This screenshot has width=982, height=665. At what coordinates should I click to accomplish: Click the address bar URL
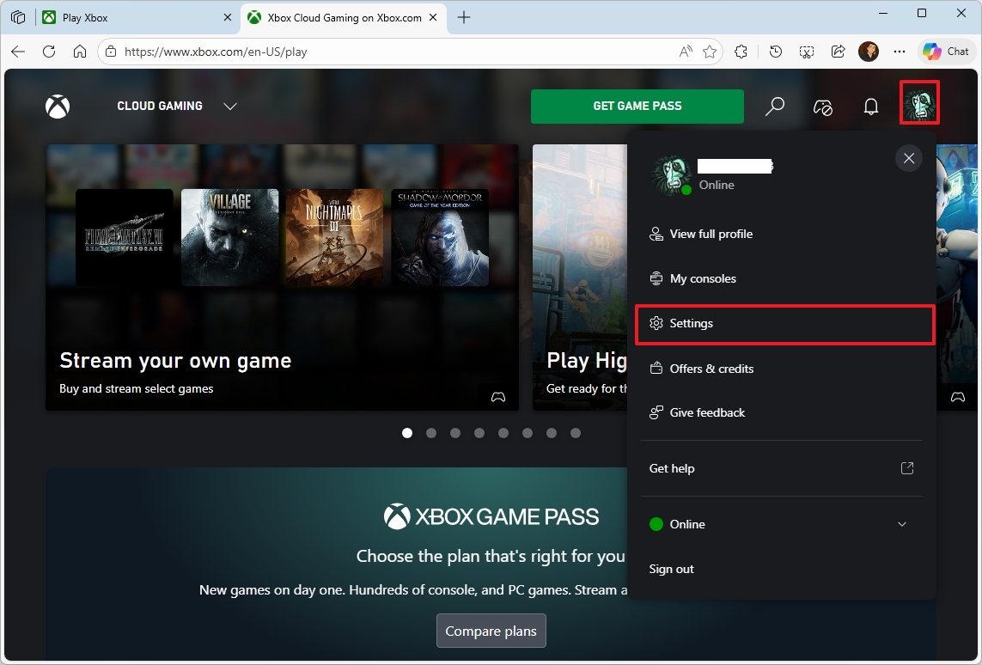click(216, 52)
